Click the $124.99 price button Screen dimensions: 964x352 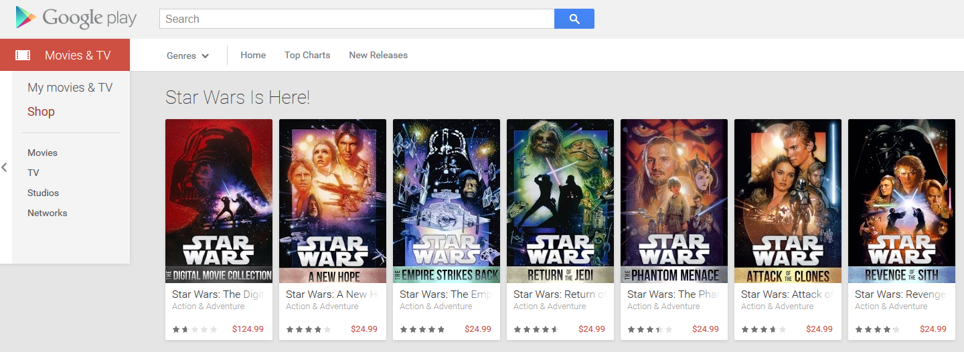248,329
